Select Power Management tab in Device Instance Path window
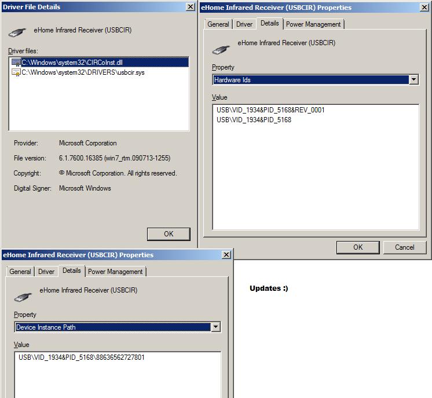This screenshot has height=398, width=432. pyautogui.click(x=115, y=272)
